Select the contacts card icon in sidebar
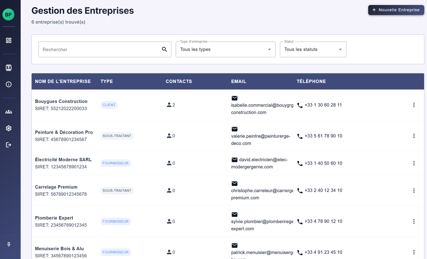Image resolution: width=427 pixels, height=259 pixels. coord(9,68)
